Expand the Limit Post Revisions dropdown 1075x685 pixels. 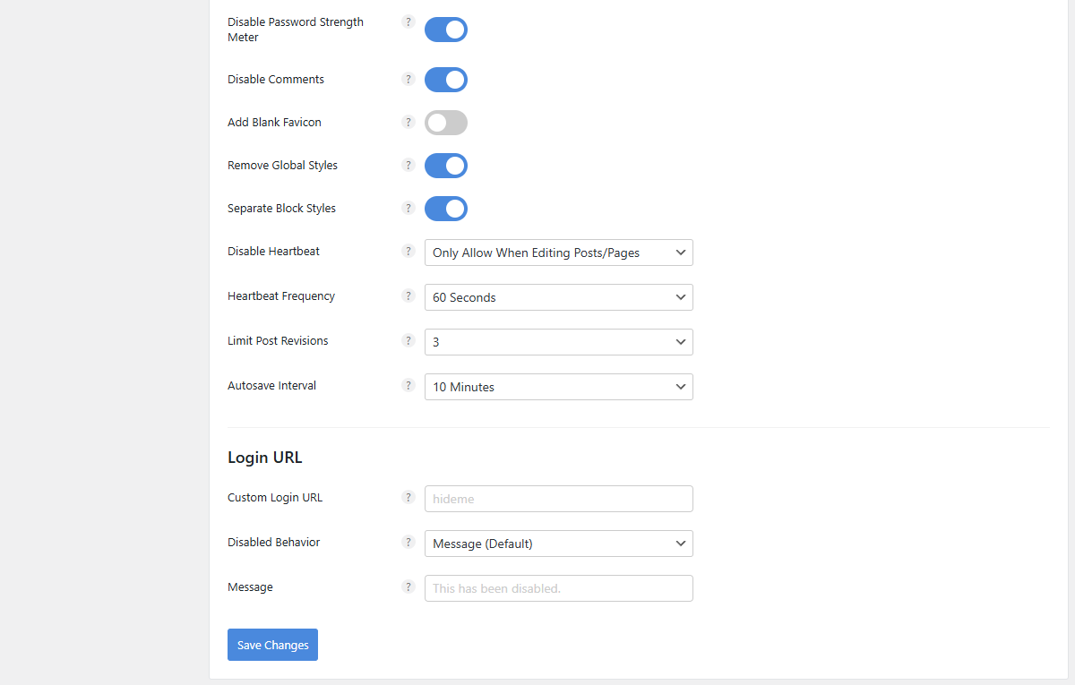pos(558,342)
